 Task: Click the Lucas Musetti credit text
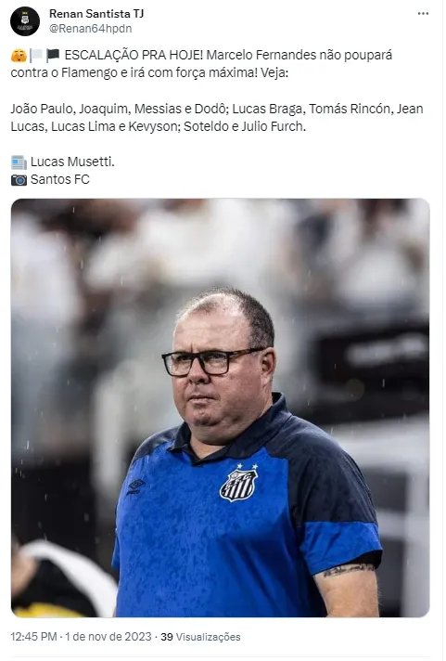tap(72, 162)
